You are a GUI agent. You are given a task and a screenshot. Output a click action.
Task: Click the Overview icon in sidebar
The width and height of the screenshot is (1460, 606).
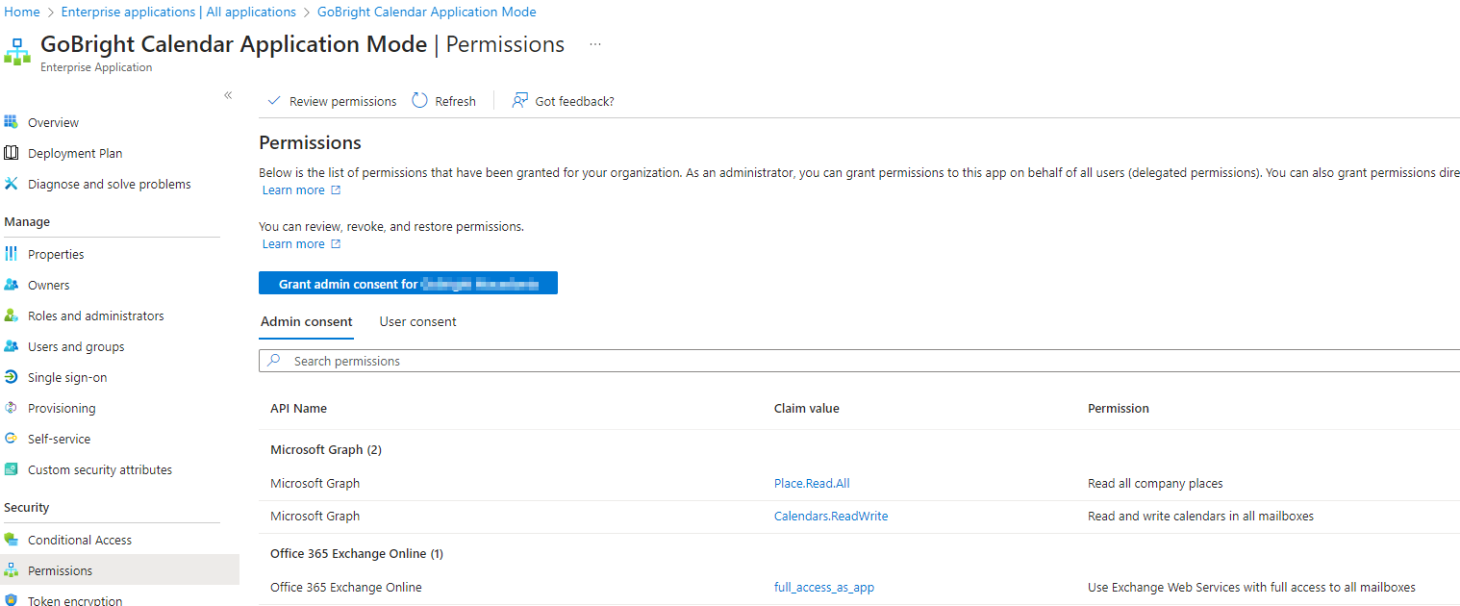[x=12, y=122]
